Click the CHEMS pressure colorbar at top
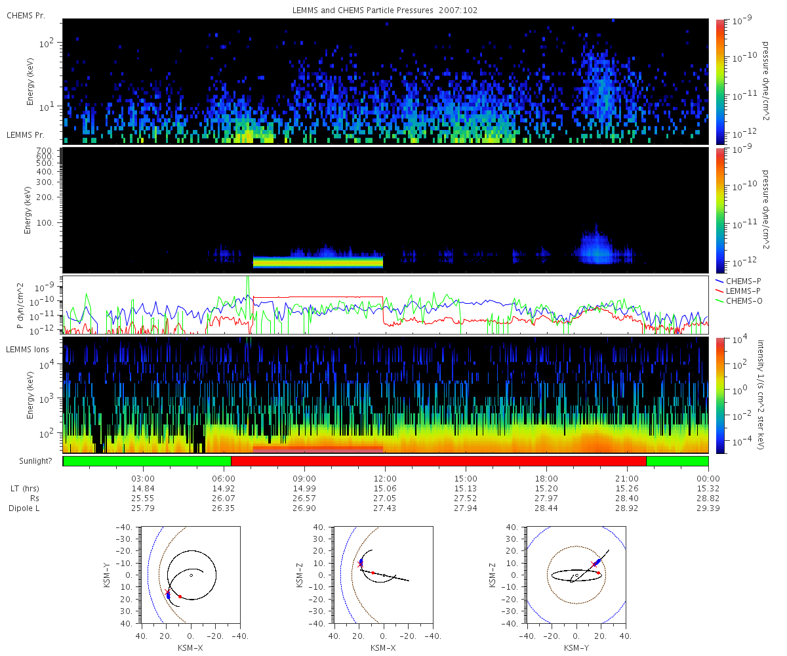Viewport: 787px width, 656px height. click(719, 81)
